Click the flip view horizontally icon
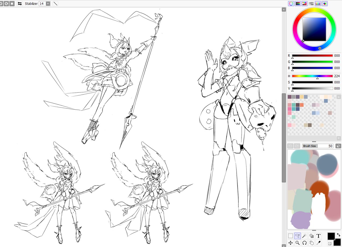 (x=20, y=3)
